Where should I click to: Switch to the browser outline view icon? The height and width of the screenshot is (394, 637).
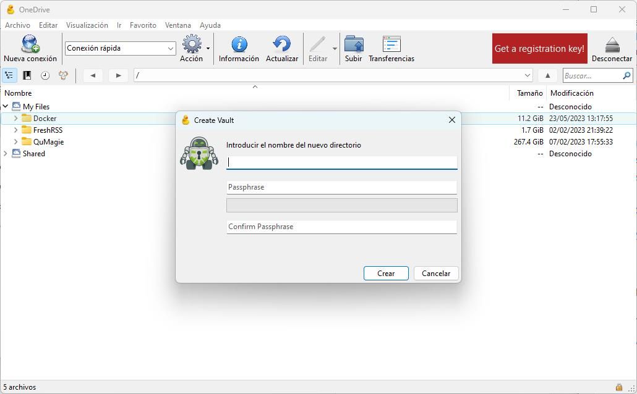coord(9,75)
